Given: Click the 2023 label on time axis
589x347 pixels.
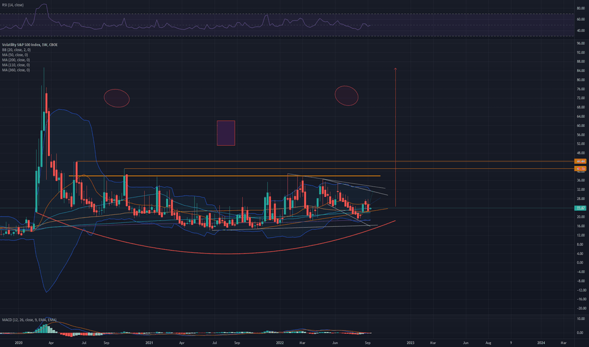Looking at the screenshot, I should (x=411, y=343).
